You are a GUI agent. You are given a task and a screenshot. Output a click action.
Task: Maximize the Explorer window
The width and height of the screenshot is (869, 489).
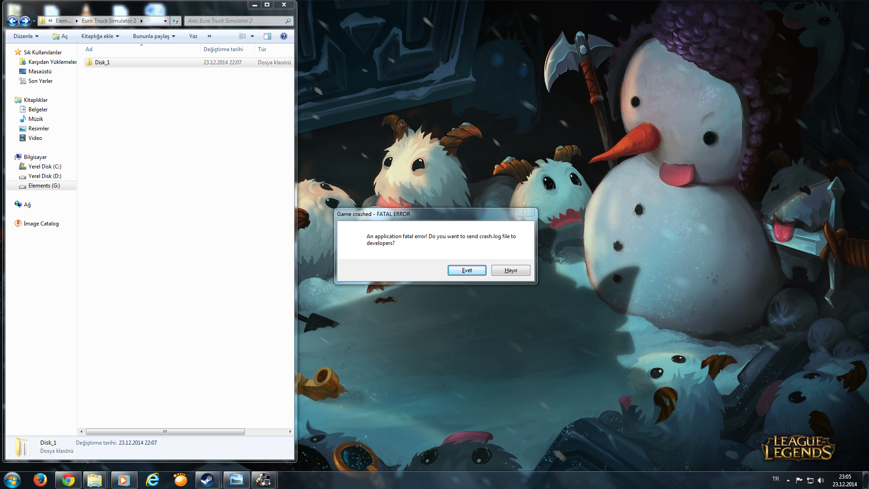coord(267,5)
